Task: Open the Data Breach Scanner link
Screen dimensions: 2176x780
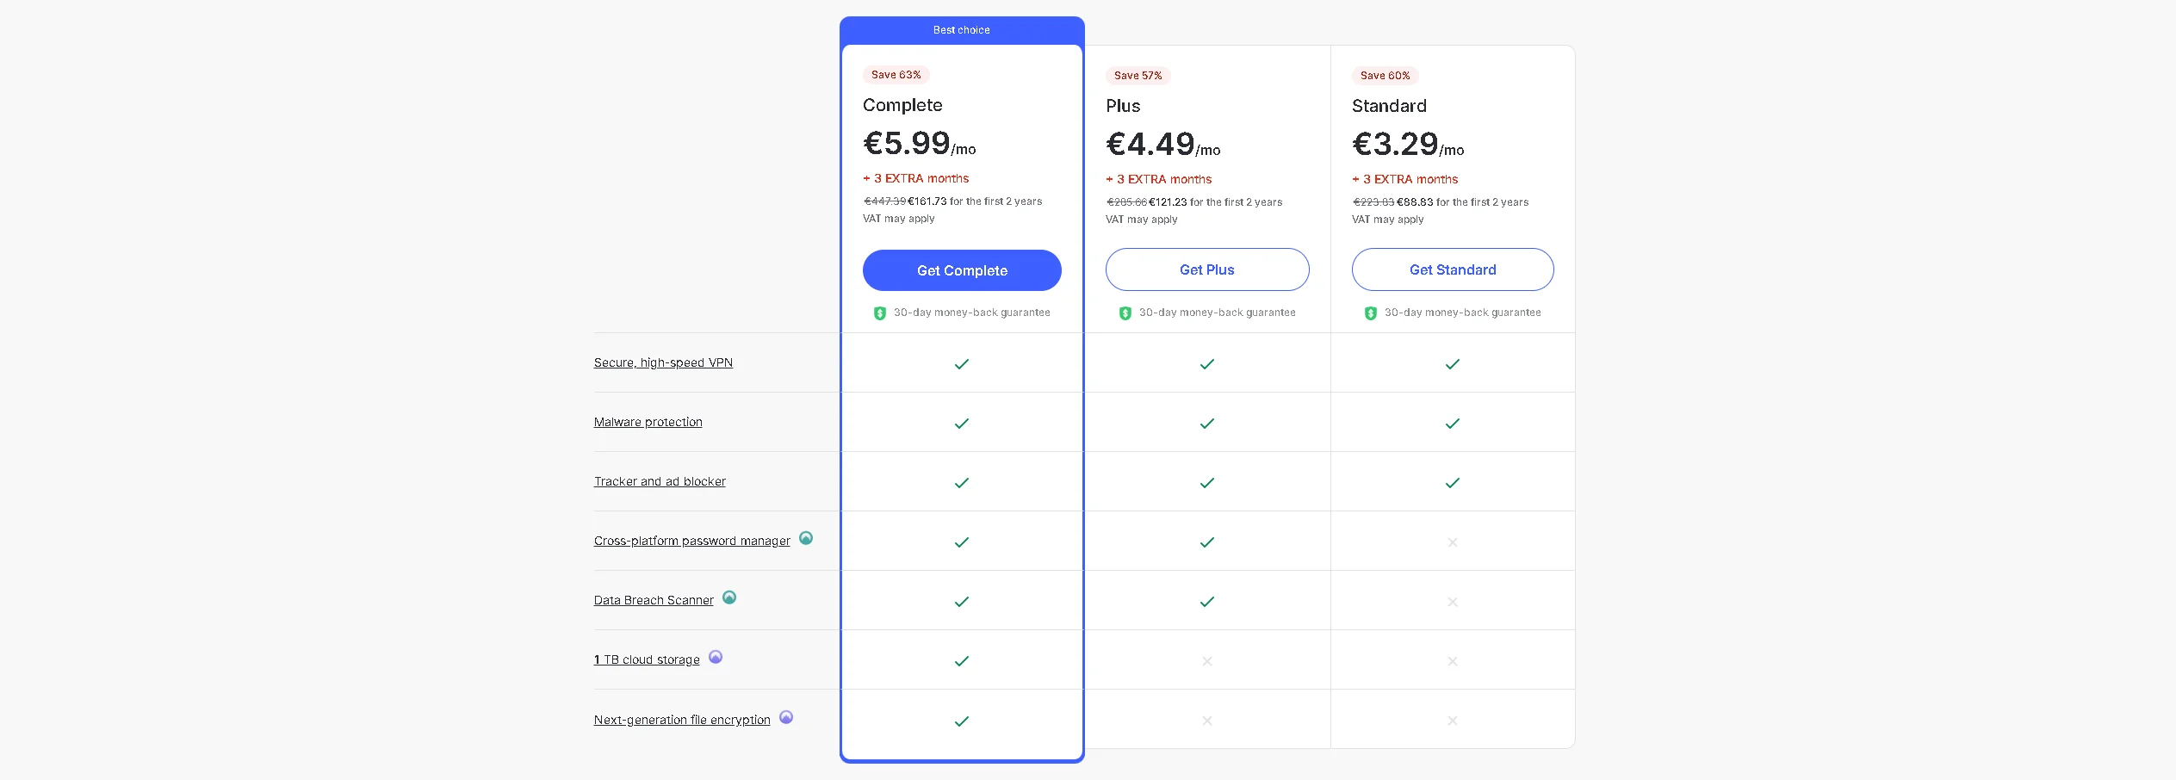Action: click(654, 600)
